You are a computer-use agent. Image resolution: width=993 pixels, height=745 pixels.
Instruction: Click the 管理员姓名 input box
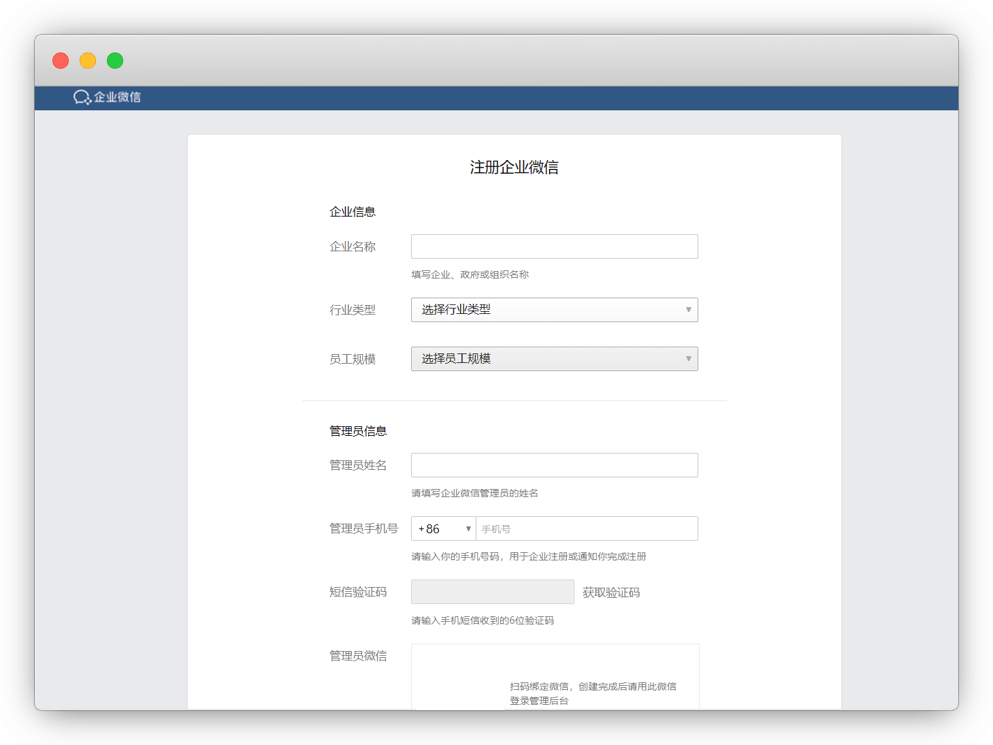554,465
